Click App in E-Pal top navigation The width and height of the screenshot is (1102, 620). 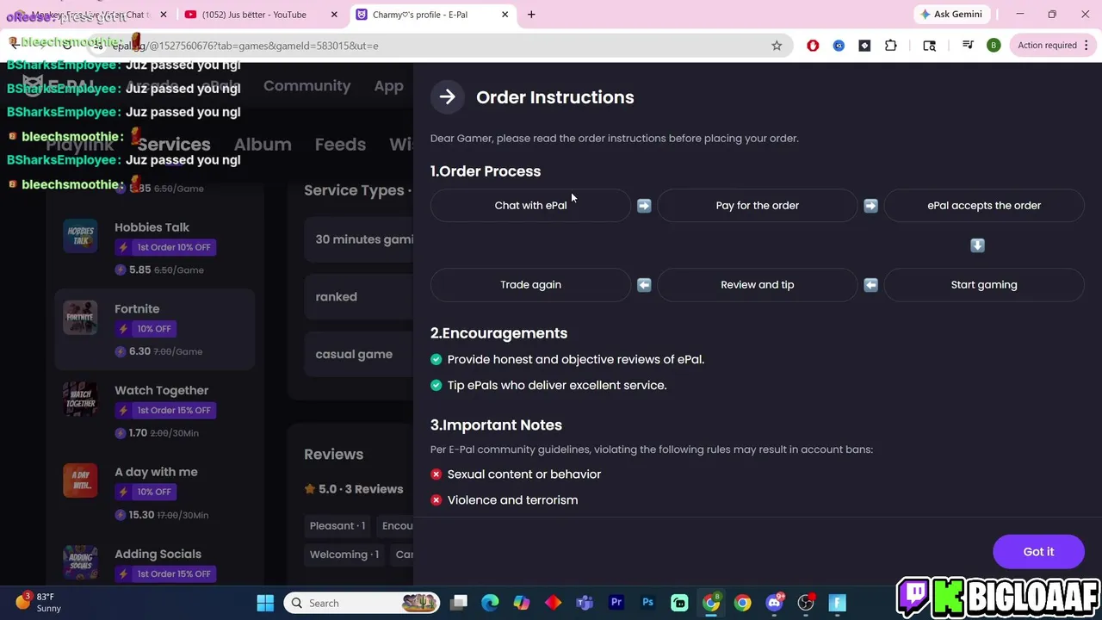[388, 86]
